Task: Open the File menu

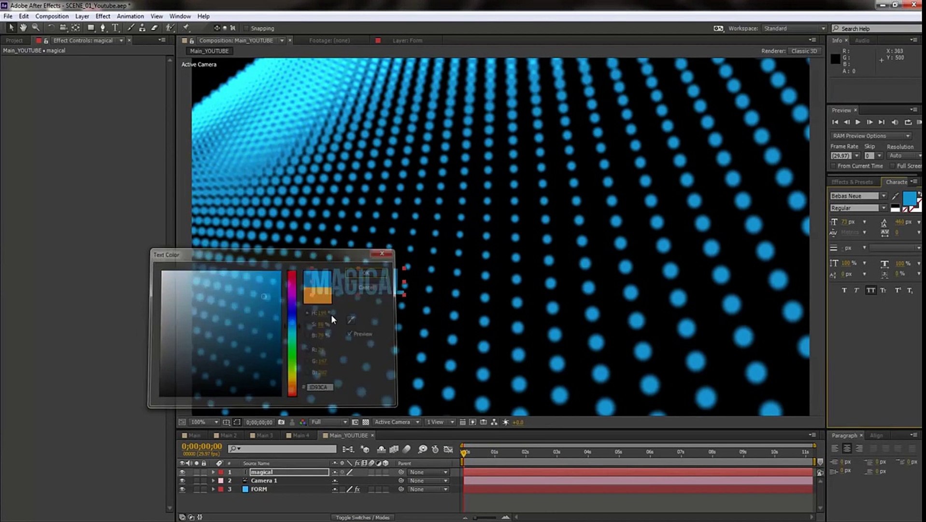Action: click(x=8, y=16)
